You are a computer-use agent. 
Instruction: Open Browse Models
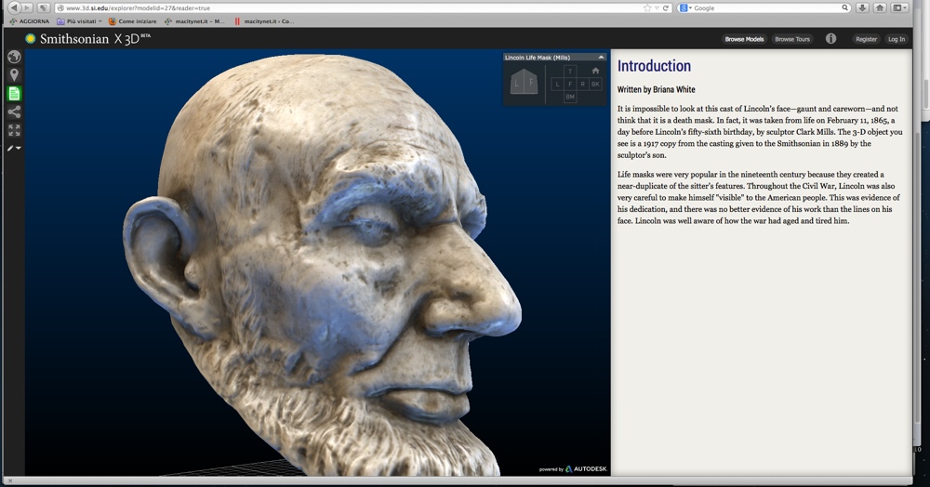[744, 39]
